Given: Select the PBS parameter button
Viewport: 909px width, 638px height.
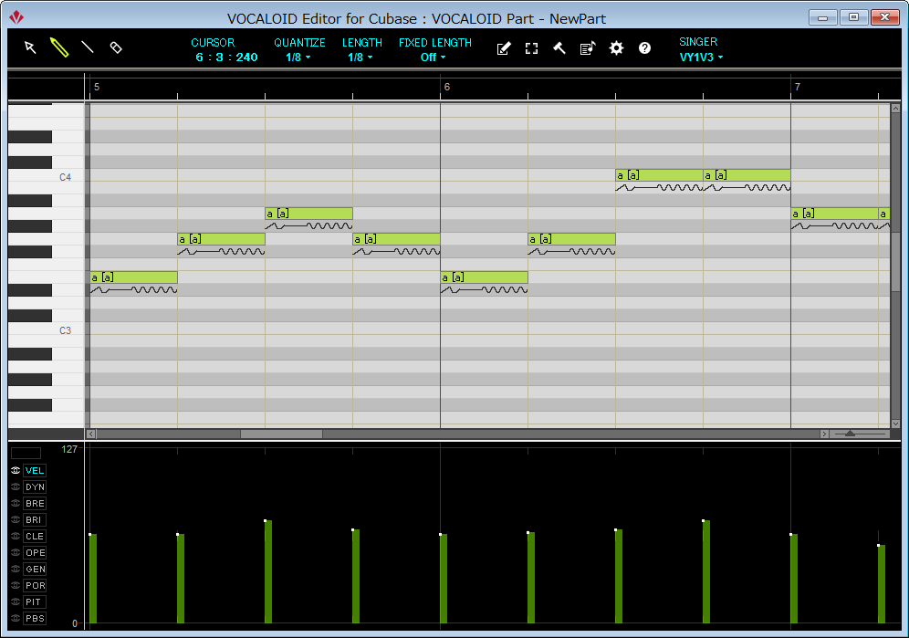Looking at the screenshot, I should [x=35, y=618].
